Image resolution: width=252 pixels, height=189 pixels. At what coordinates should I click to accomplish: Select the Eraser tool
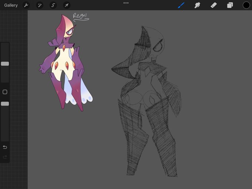213,5
